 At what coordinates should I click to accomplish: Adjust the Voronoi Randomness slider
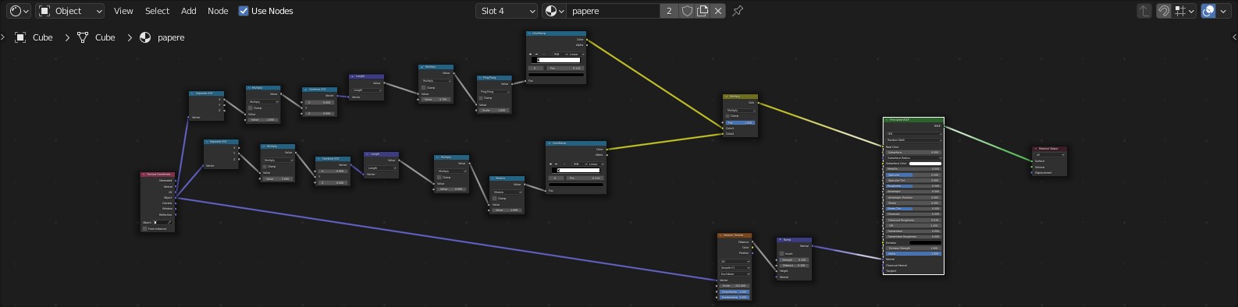pyautogui.click(x=735, y=297)
